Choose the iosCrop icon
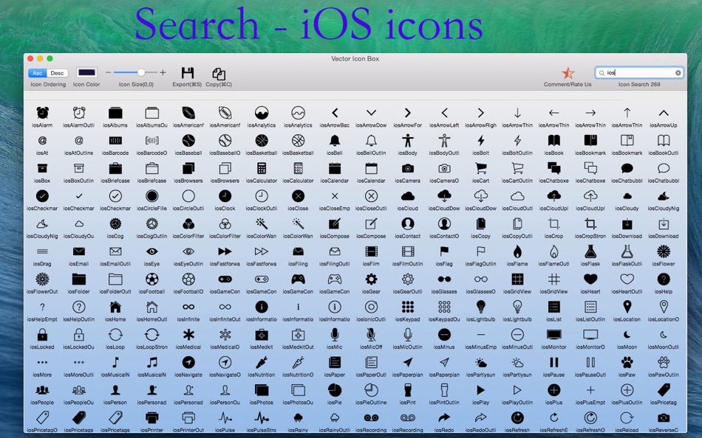702x438 pixels. pos(553,223)
